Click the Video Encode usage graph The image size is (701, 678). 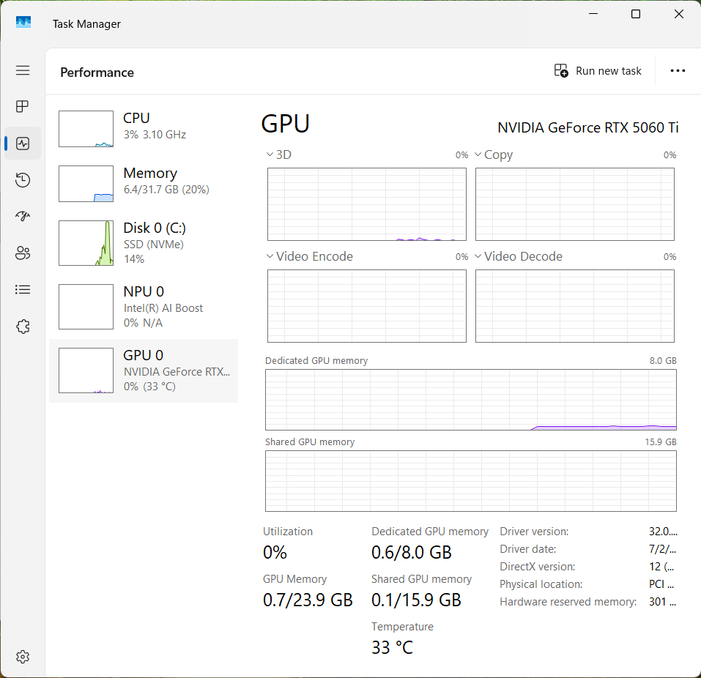[x=366, y=306]
